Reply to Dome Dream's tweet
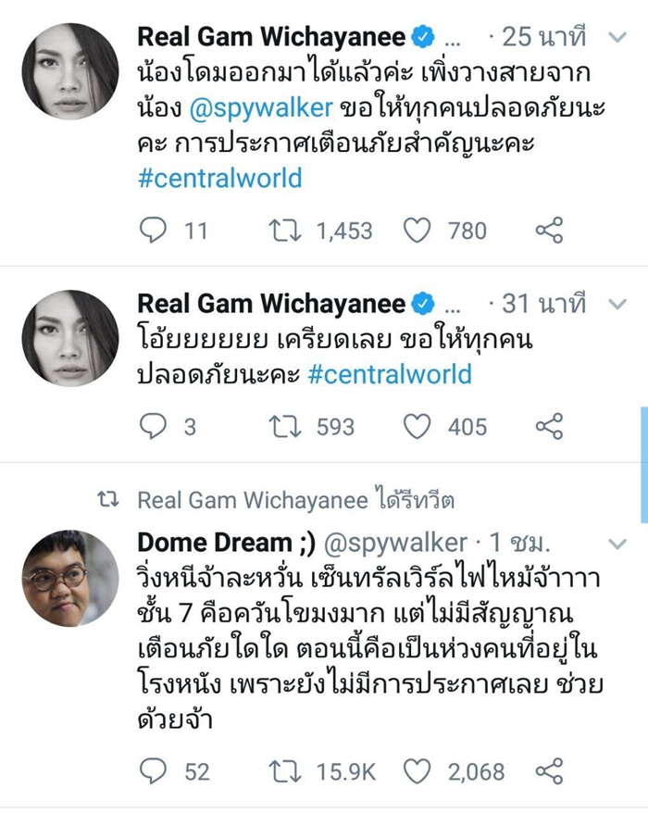The height and width of the screenshot is (813, 648). point(154,771)
